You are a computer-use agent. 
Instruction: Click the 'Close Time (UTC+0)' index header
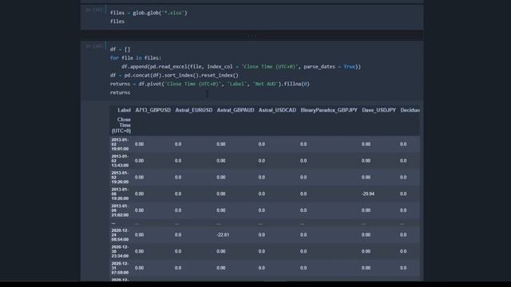pyautogui.click(x=121, y=125)
